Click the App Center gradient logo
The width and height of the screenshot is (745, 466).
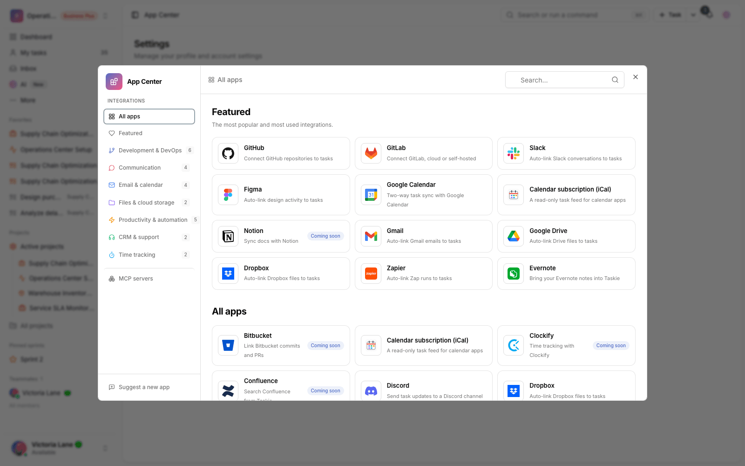tap(114, 82)
